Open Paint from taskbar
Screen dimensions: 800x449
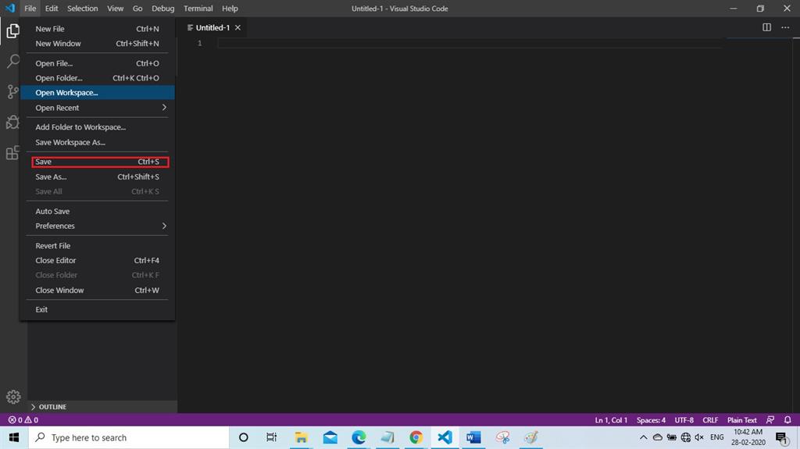[x=531, y=437]
